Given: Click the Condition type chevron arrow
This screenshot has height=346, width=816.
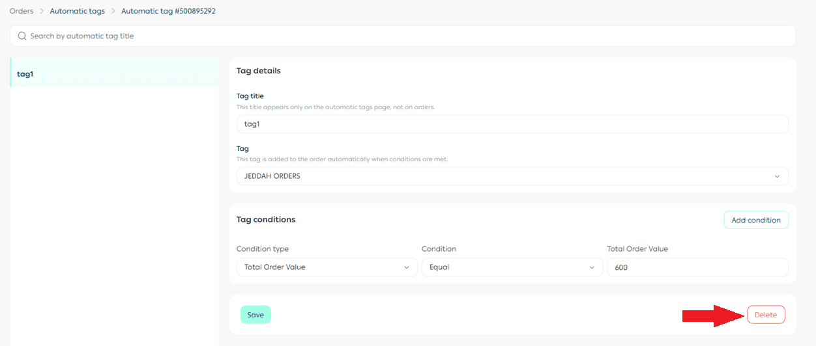Looking at the screenshot, I should click(x=407, y=267).
